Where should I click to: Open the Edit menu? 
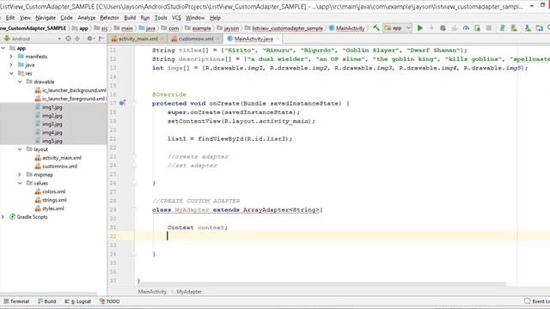10,17
